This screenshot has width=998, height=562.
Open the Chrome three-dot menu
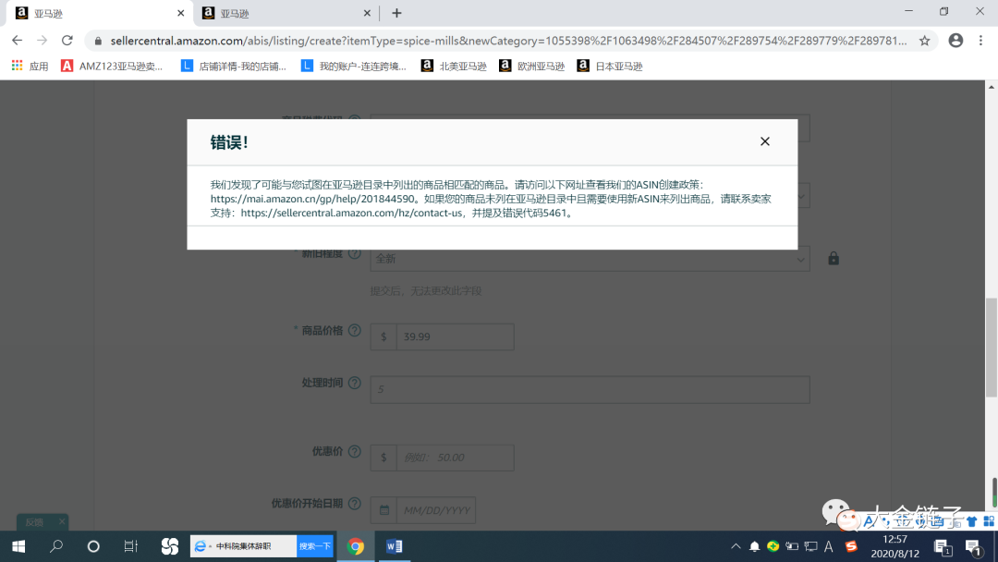980,41
